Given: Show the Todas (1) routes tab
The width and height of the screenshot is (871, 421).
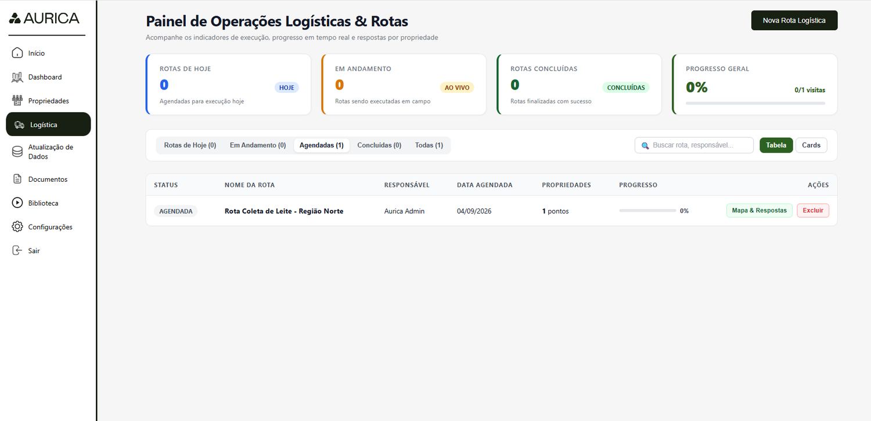Looking at the screenshot, I should click(429, 145).
